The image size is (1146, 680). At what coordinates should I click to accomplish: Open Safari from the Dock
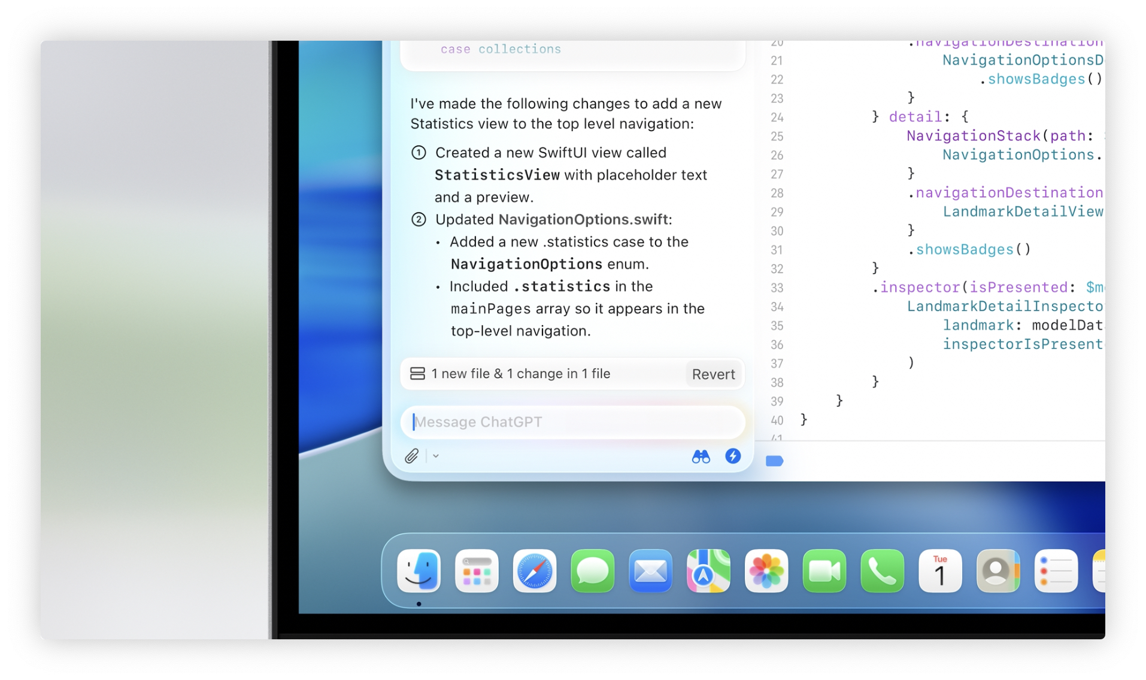pyautogui.click(x=535, y=571)
